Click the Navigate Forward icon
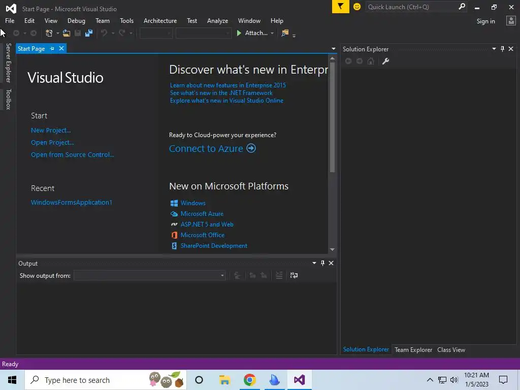Viewport: 520px width, 390px height. (34, 33)
